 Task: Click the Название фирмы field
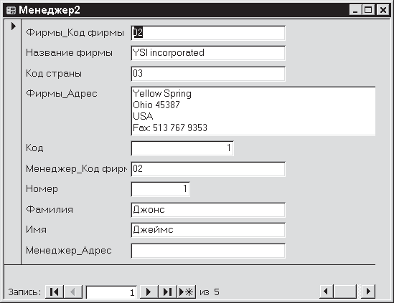click(208, 53)
